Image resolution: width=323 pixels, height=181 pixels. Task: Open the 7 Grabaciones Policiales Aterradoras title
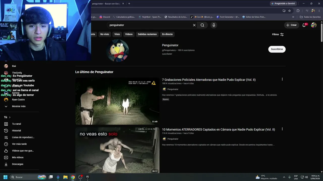(209, 80)
